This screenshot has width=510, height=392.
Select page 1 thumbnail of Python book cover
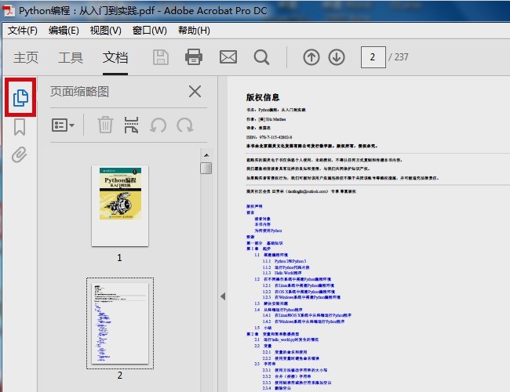(x=120, y=205)
